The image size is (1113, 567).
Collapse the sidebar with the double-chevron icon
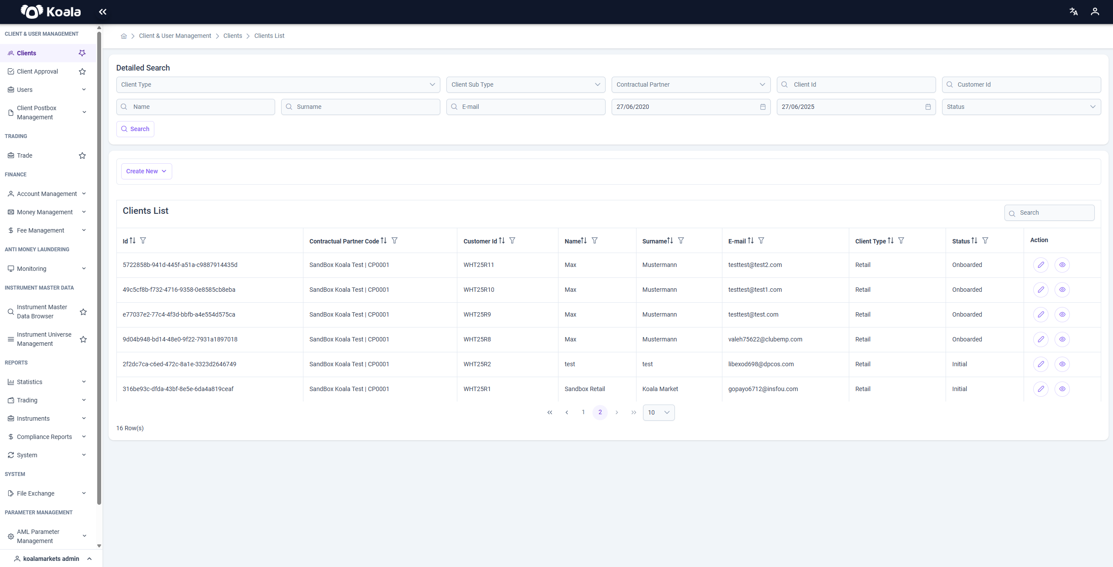102,12
